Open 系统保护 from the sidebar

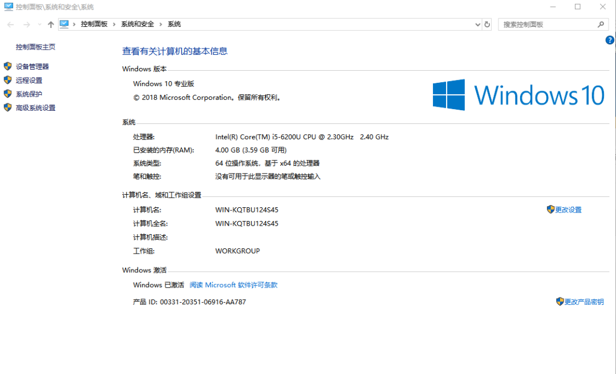click(29, 94)
